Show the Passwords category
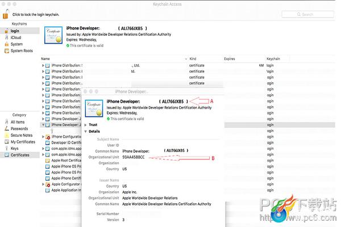 click(x=19, y=129)
